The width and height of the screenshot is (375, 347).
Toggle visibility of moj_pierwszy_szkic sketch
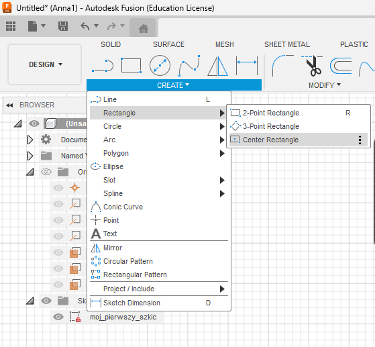click(x=58, y=317)
